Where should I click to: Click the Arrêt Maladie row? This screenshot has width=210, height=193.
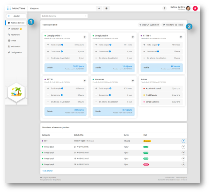coord(162,95)
